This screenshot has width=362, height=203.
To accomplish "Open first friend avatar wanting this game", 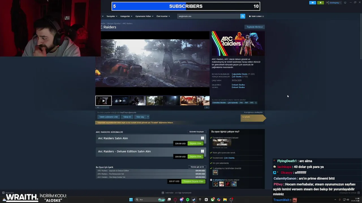I will [x=216, y=184].
